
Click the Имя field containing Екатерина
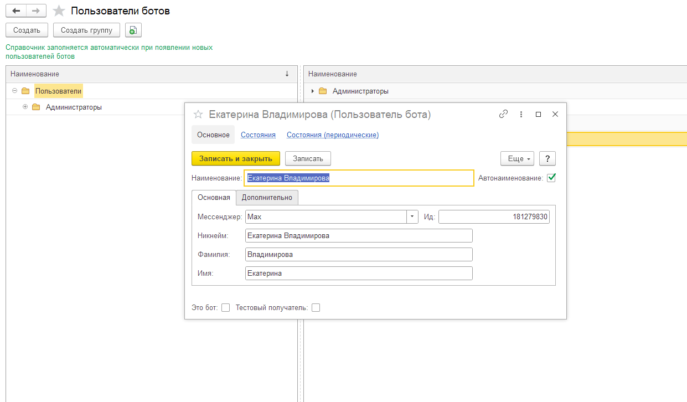(359, 274)
